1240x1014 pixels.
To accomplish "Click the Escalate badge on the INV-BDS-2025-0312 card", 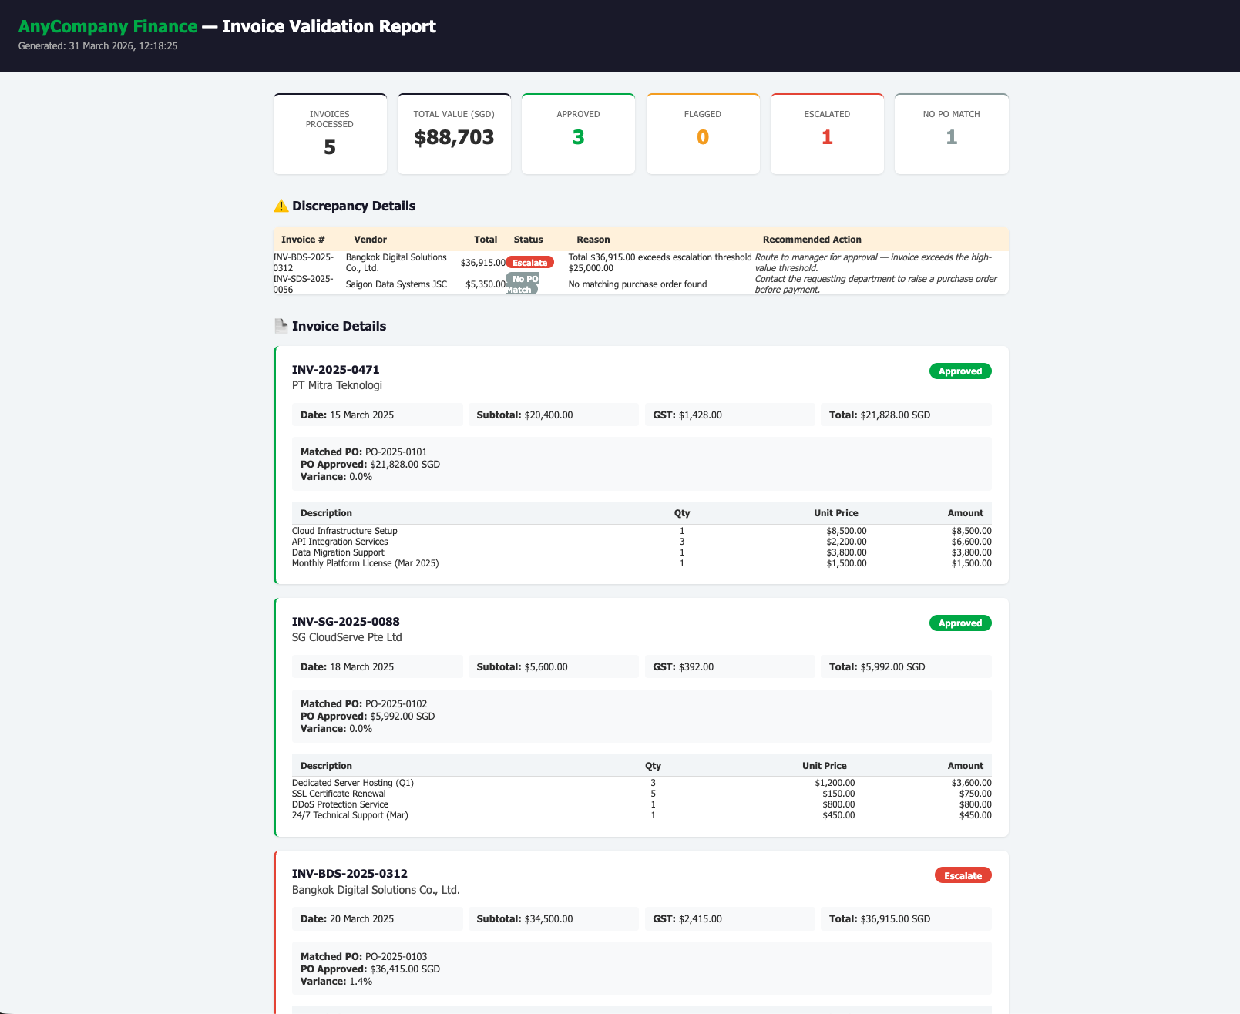I will pos(963,875).
